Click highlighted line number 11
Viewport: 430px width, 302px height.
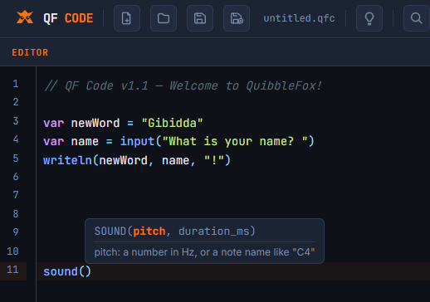[12, 270]
